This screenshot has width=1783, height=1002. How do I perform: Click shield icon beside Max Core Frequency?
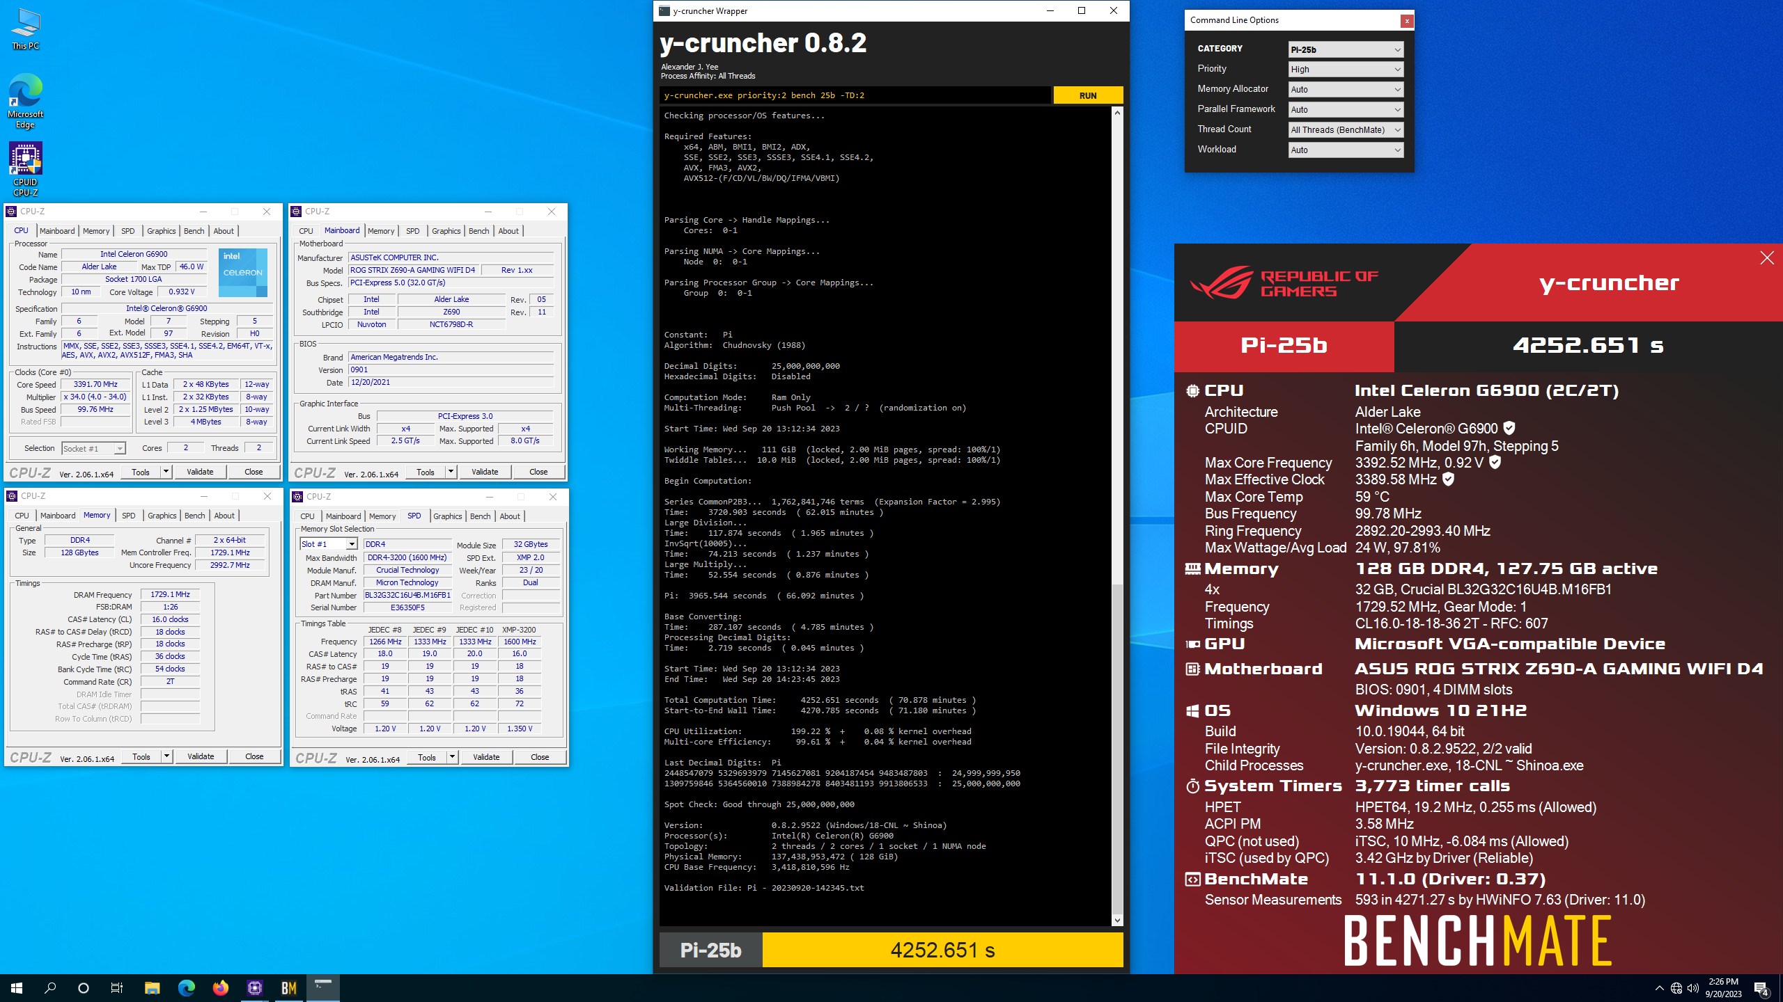coord(1495,462)
